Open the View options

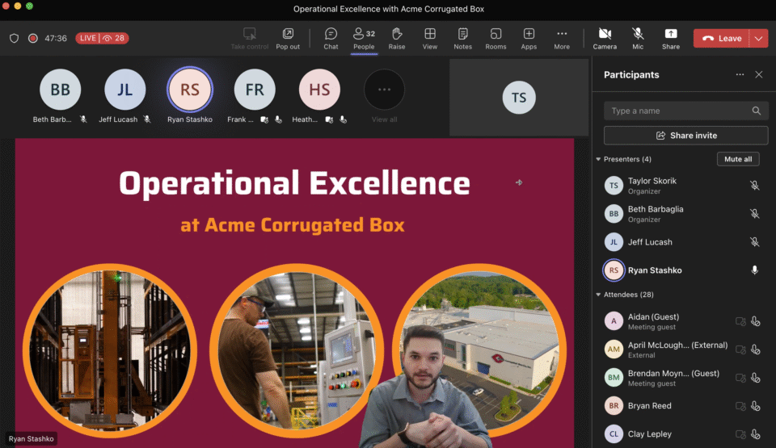tap(429, 39)
